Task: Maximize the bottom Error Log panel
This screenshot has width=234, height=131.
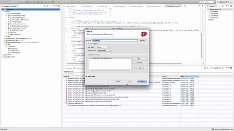Action: point(231,68)
